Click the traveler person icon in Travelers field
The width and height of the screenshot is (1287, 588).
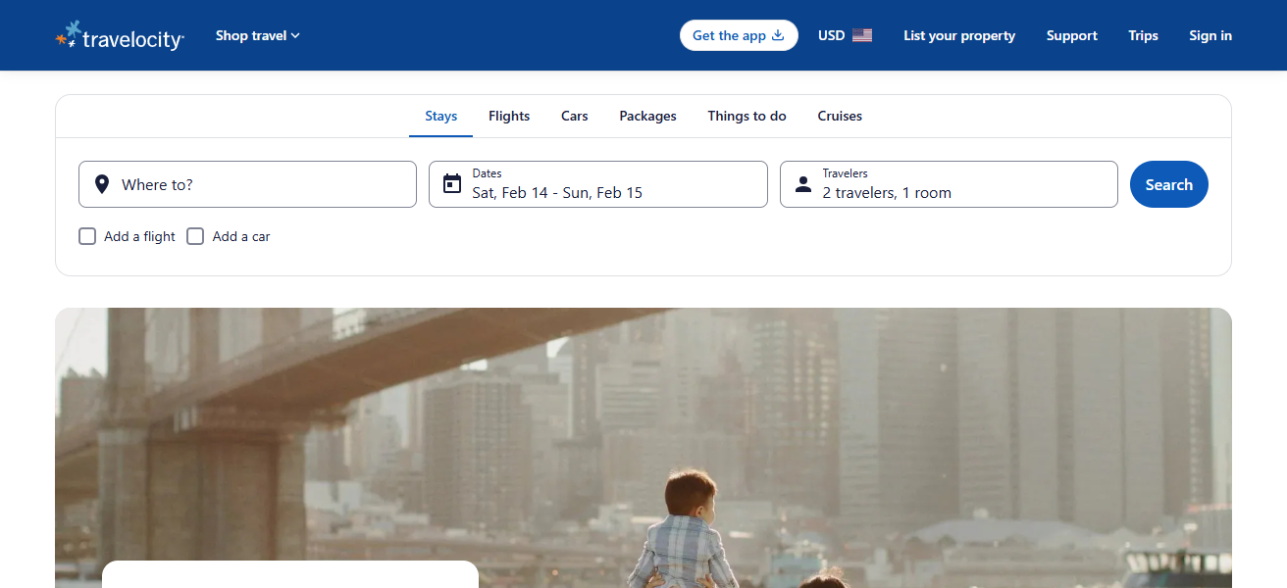coord(803,183)
